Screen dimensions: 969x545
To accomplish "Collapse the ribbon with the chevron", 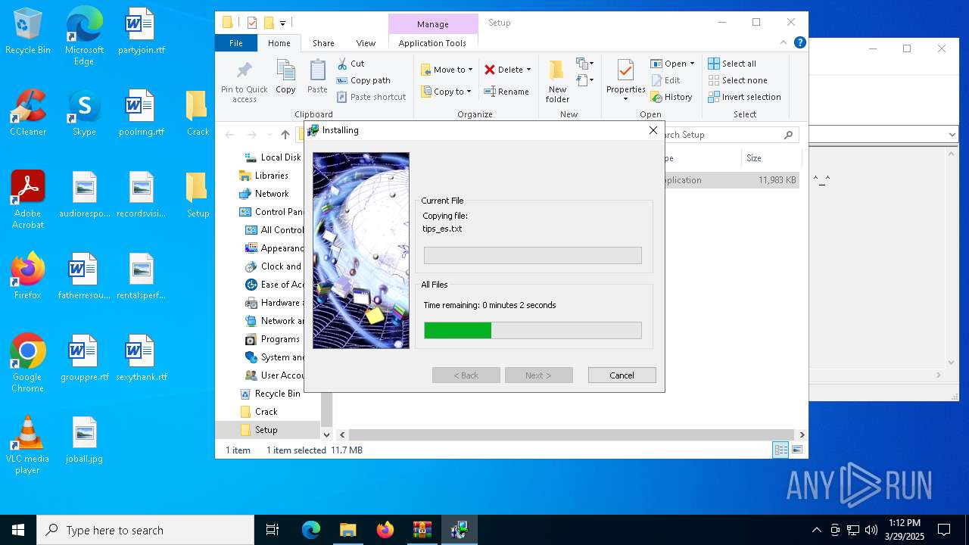I will point(785,43).
